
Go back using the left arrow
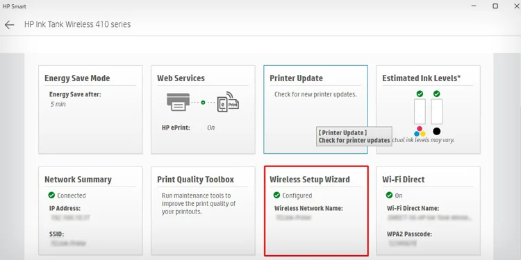[9, 24]
